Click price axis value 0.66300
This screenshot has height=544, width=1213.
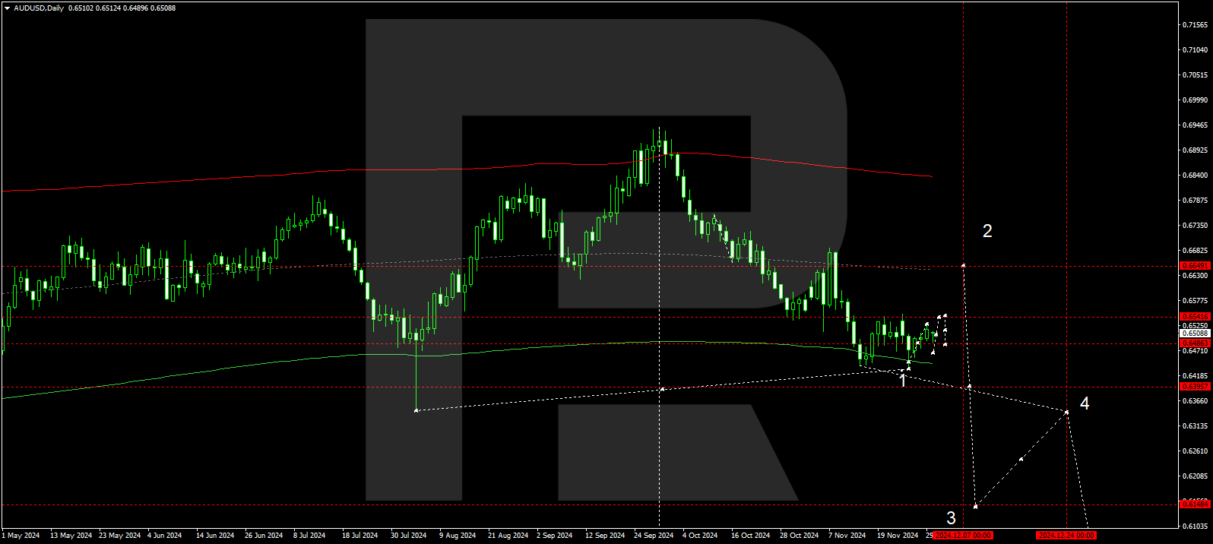[x=1195, y=276]
